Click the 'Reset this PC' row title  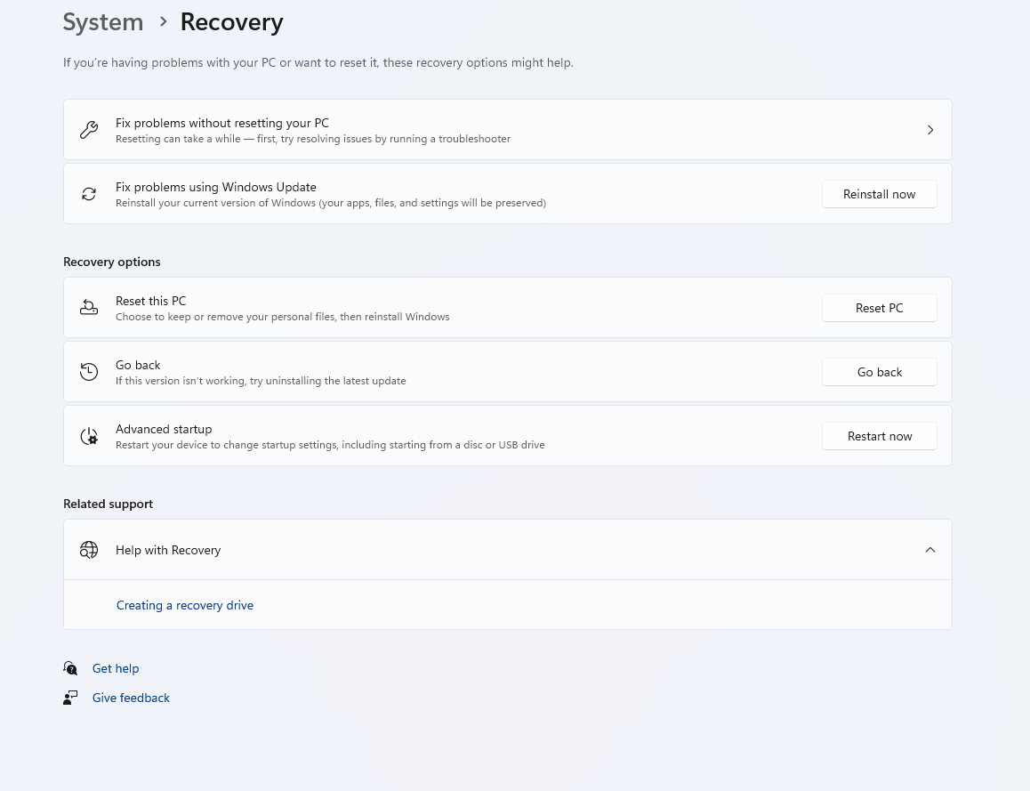(x=151, y=301)
